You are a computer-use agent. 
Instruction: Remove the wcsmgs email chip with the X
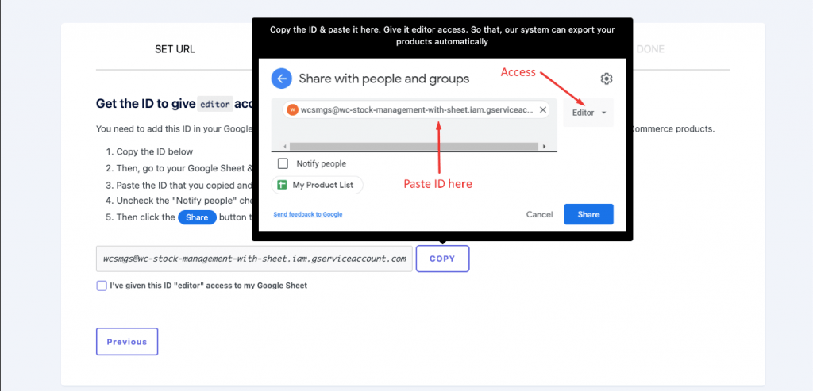(x=542, y=109)
